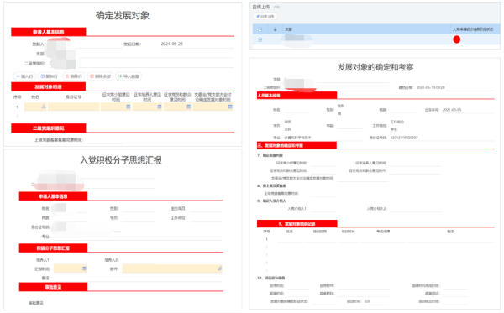
Task: Open calendar icon in 征求党小组意见时间 cell
Action: [x=129, y=107]
